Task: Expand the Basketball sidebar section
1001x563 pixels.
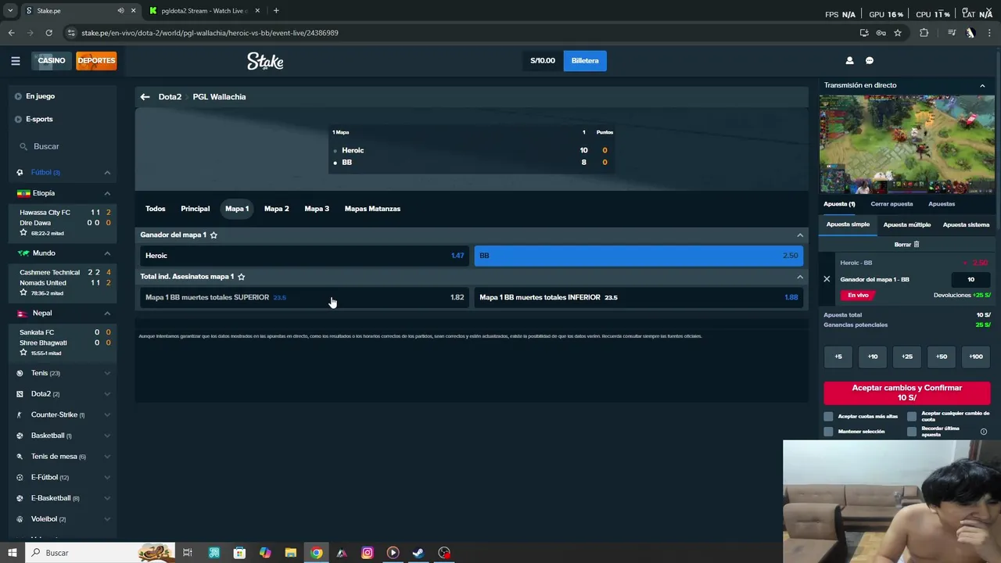Action: click(107, 436)
